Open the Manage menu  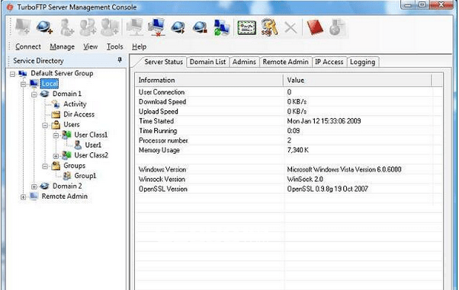pyautogui.click(x=62, y=46)
